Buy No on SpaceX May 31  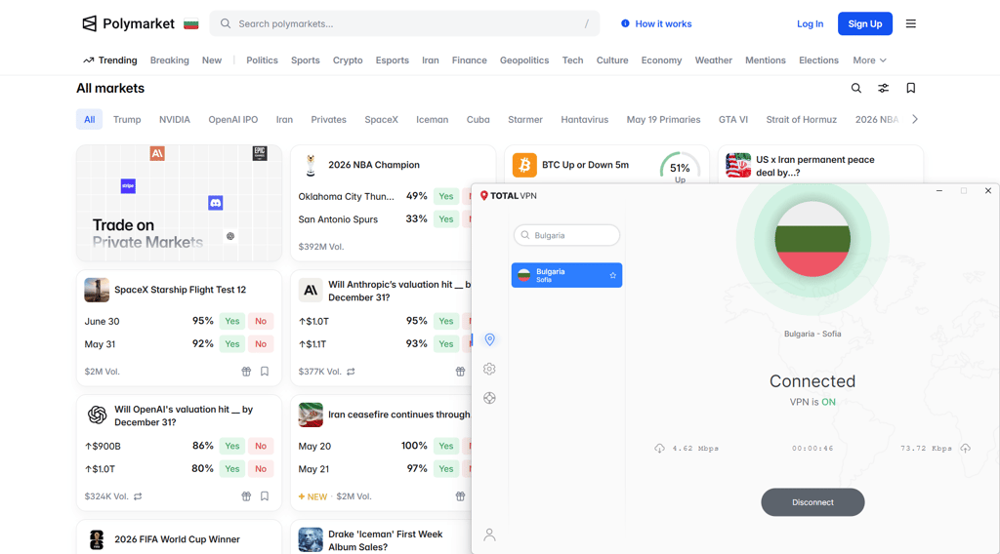click(261, 344)
